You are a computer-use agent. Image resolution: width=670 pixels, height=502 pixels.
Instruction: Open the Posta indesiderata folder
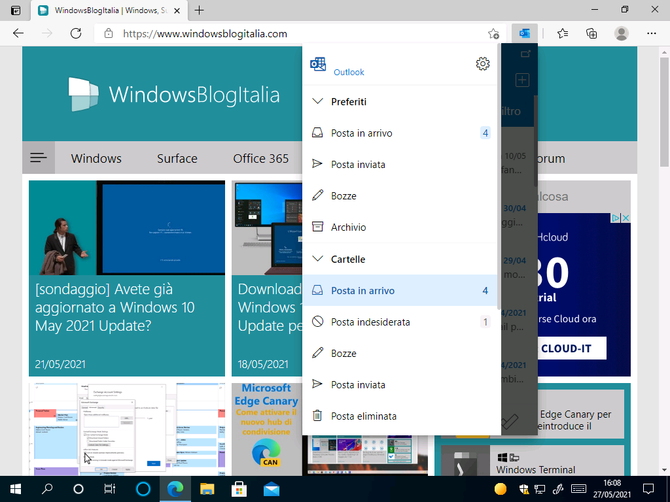tap(400, 322)
